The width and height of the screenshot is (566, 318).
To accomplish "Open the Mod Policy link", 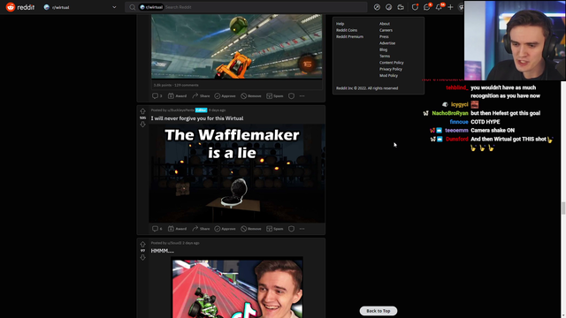I will tap(388, 76).
